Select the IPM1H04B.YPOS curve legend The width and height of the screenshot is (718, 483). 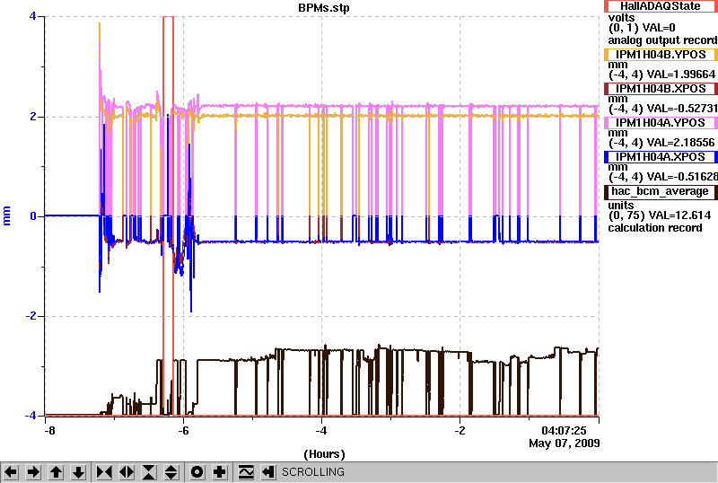pyautogui.click(x=661, y=55)
